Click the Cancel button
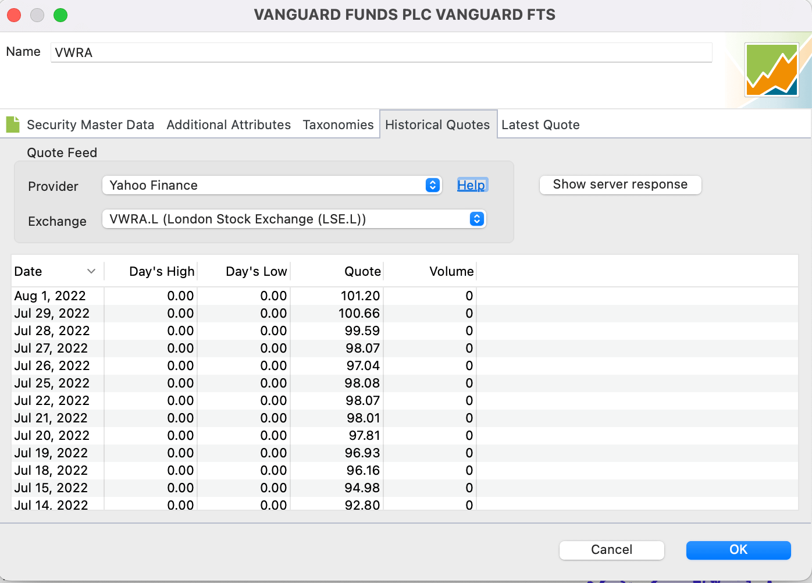The height and width of the screenshot is (583, 812). pos(611,550)
